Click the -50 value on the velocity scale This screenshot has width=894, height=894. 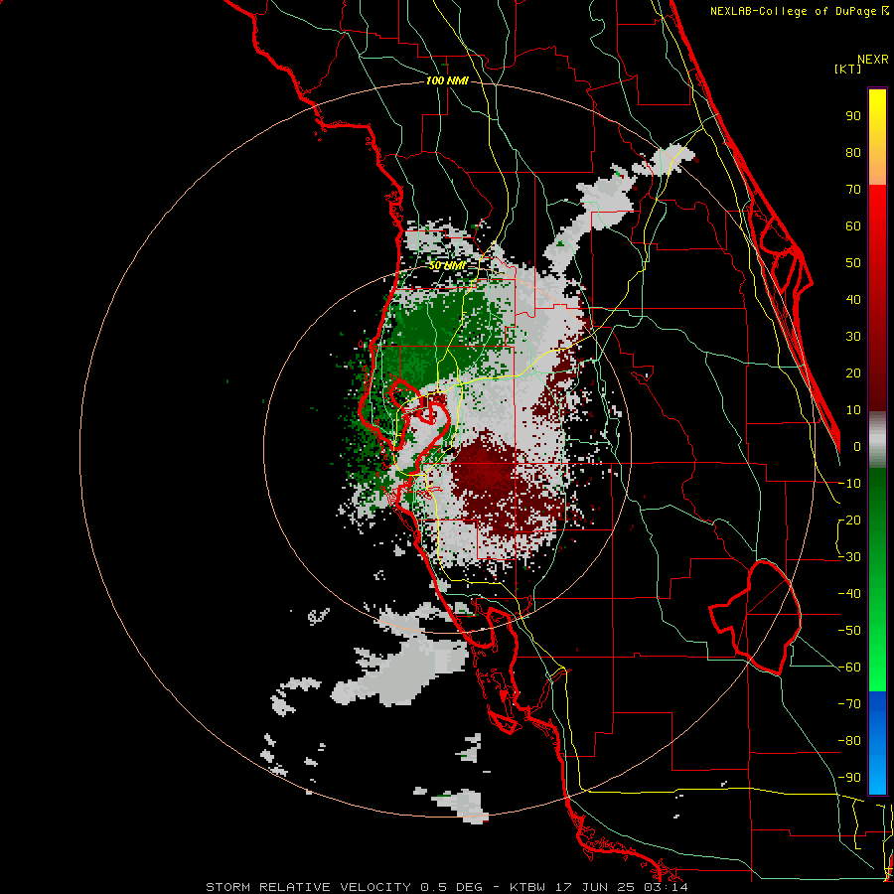point(849,631)
